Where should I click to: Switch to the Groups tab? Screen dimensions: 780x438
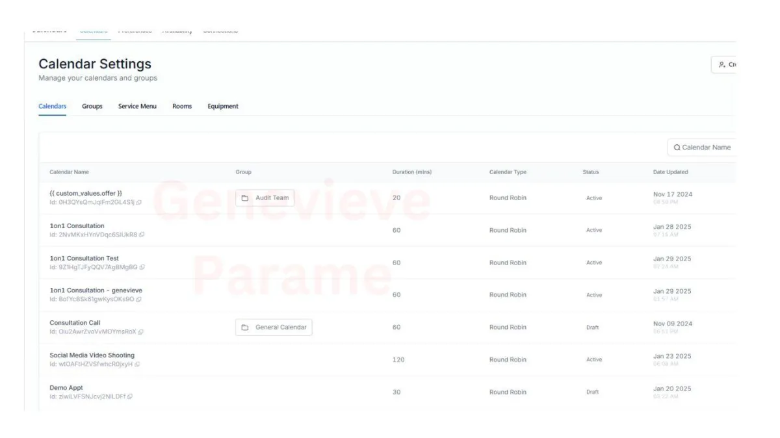coord(92,107)
